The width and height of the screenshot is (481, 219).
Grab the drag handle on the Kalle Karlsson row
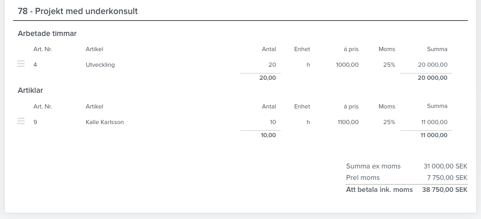tap(21, 121)
